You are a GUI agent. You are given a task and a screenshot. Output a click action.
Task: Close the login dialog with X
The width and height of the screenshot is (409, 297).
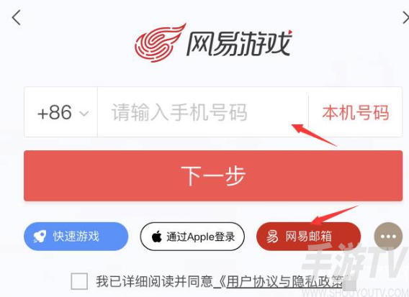(406, 18)
